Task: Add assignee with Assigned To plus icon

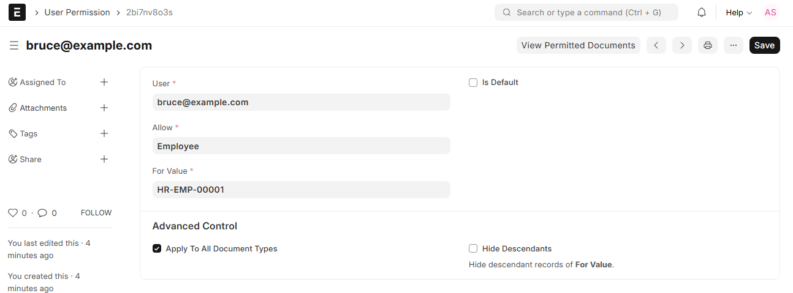Action: click(x=104, y=82)
